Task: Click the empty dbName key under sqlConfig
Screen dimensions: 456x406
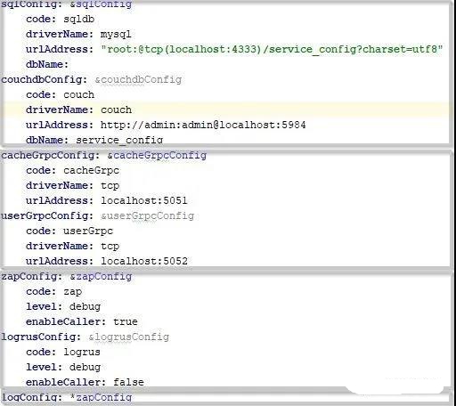Action: [47, 65]
